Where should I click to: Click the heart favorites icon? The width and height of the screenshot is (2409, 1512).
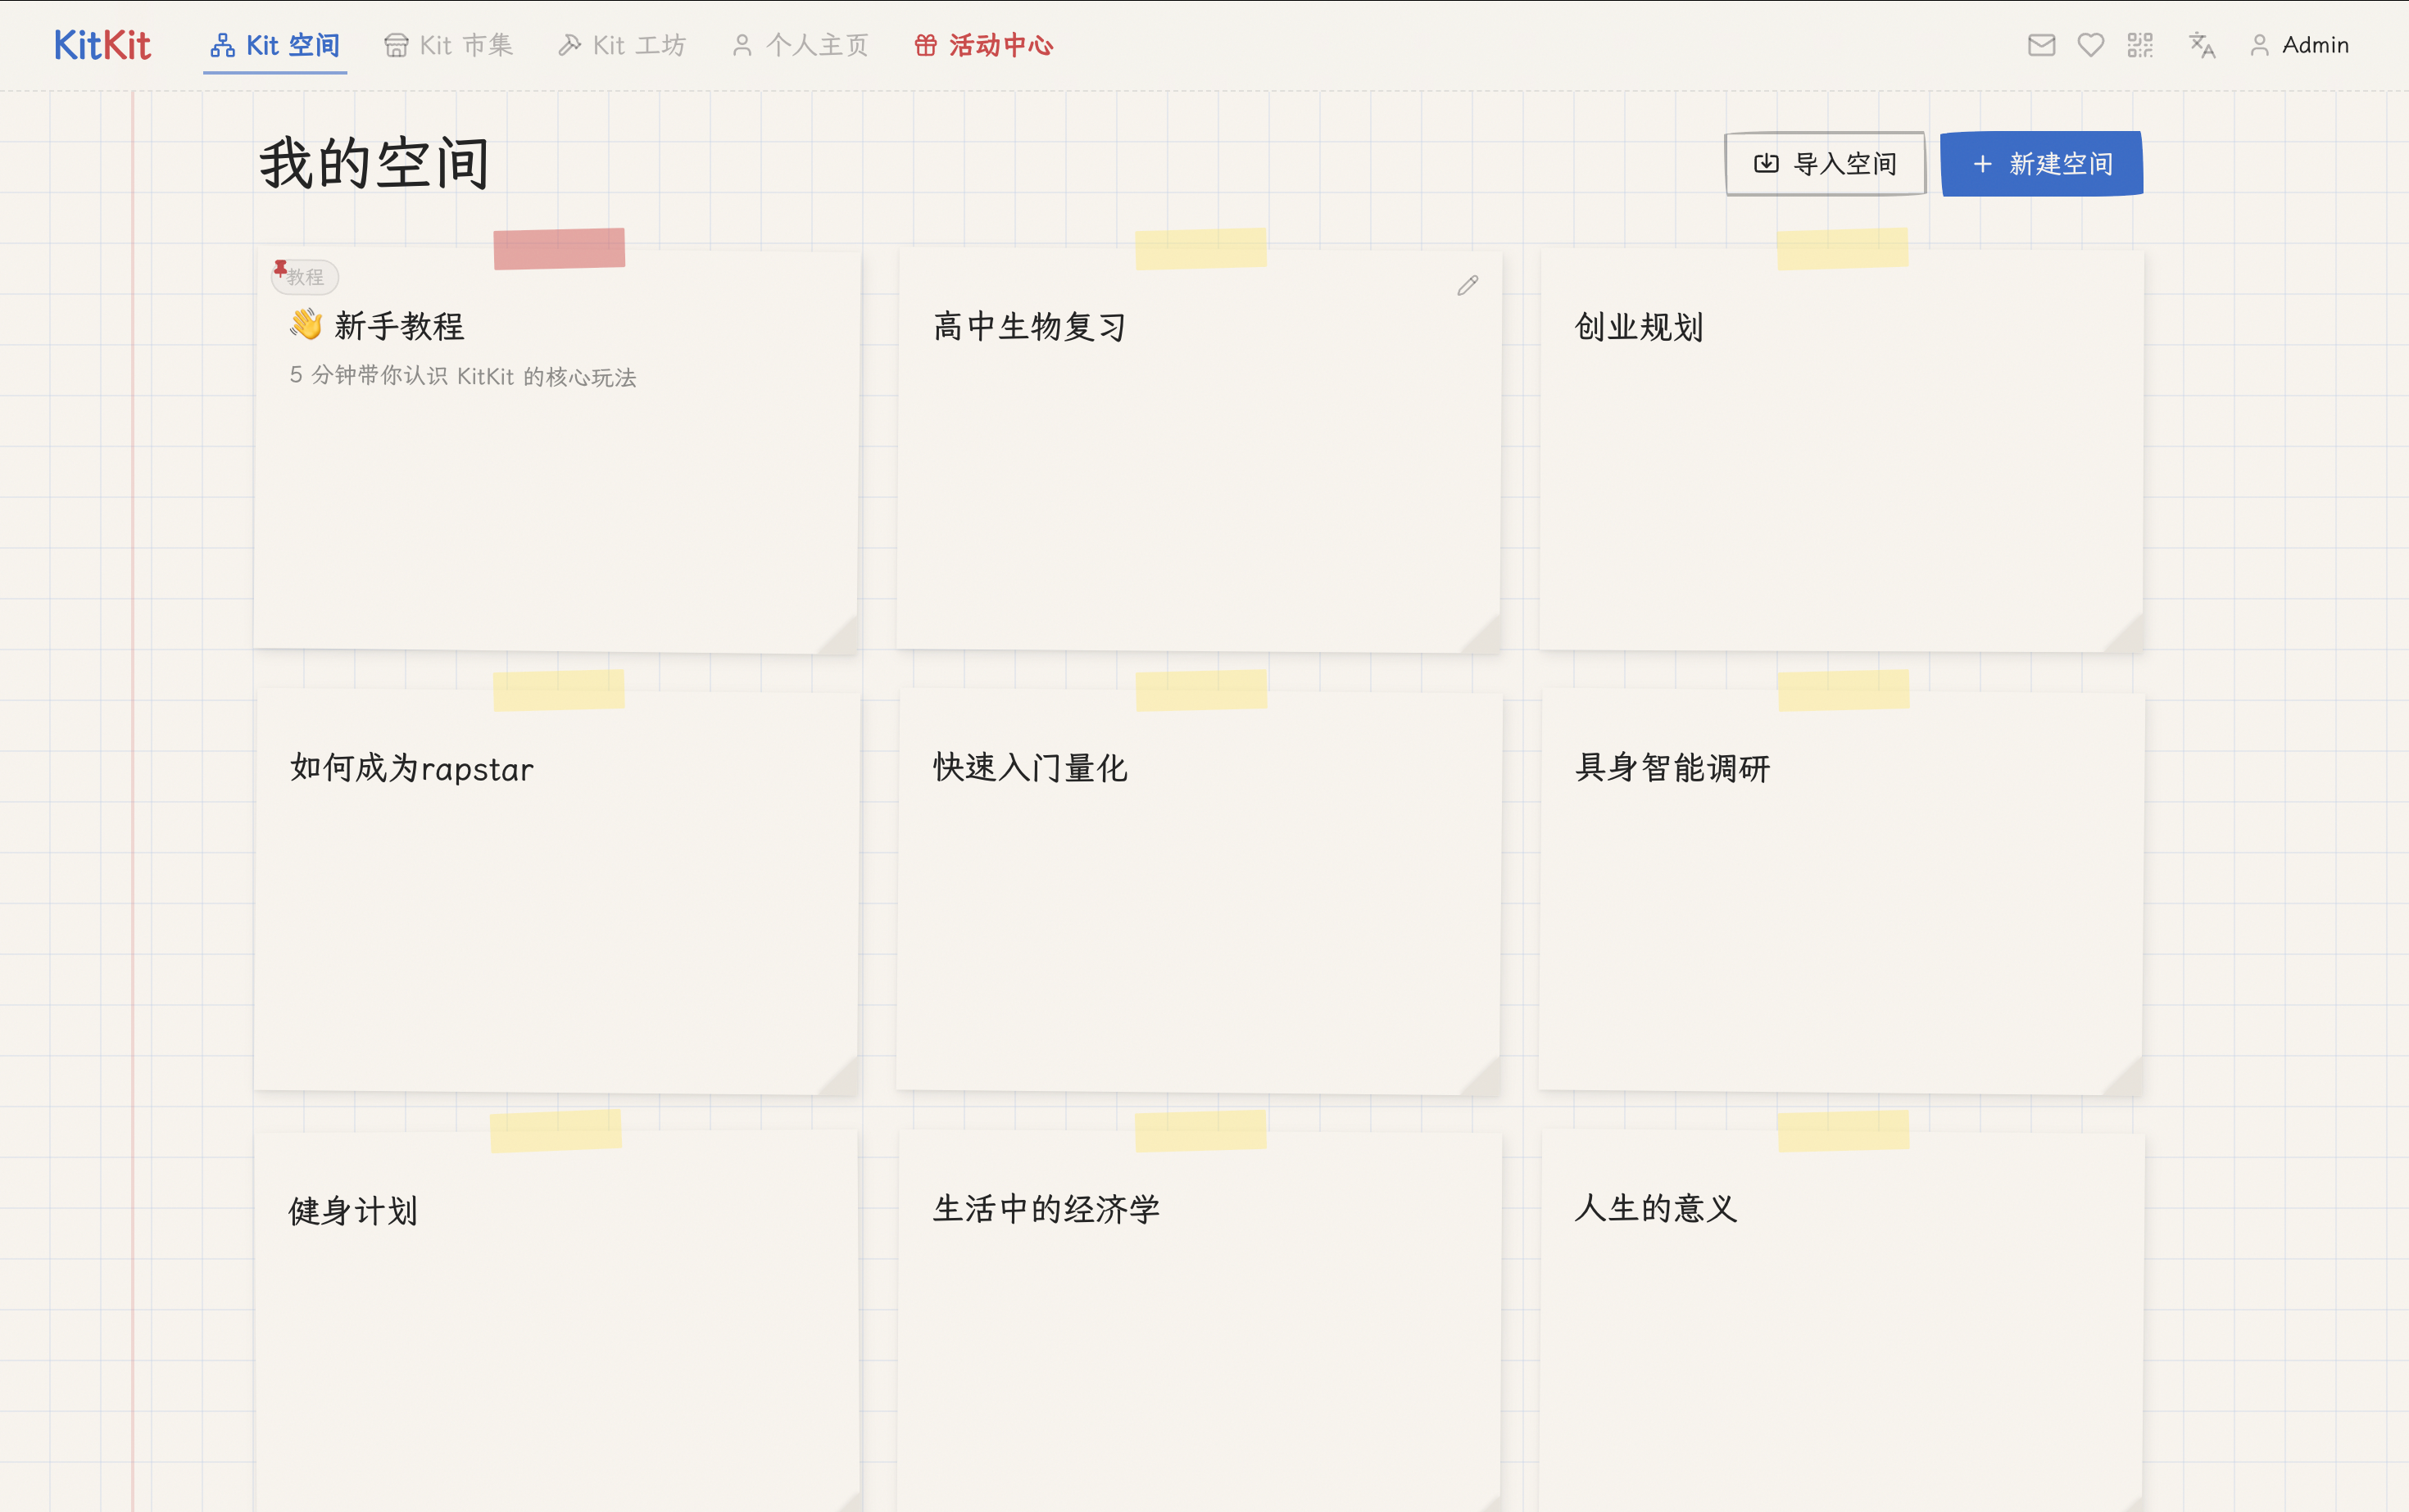pyautogui.click(x=2091, y=45)
